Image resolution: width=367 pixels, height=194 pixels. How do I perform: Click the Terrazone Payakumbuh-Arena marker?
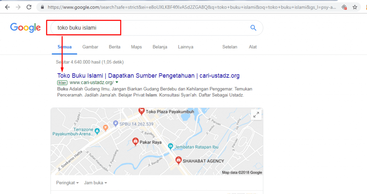97,131
